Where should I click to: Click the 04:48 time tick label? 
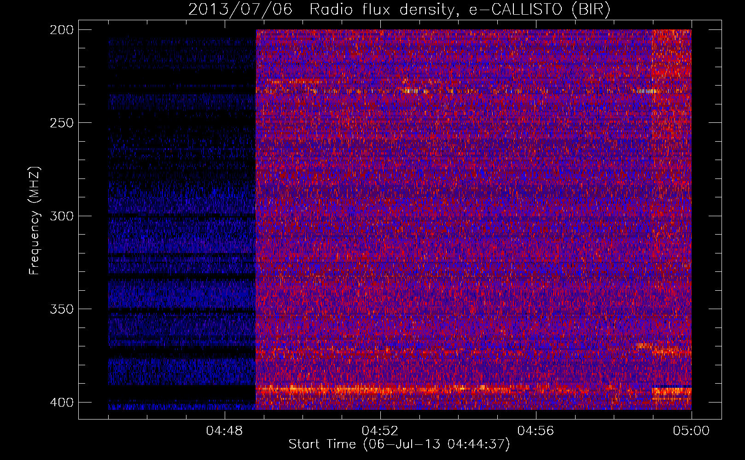click(225, 431)
